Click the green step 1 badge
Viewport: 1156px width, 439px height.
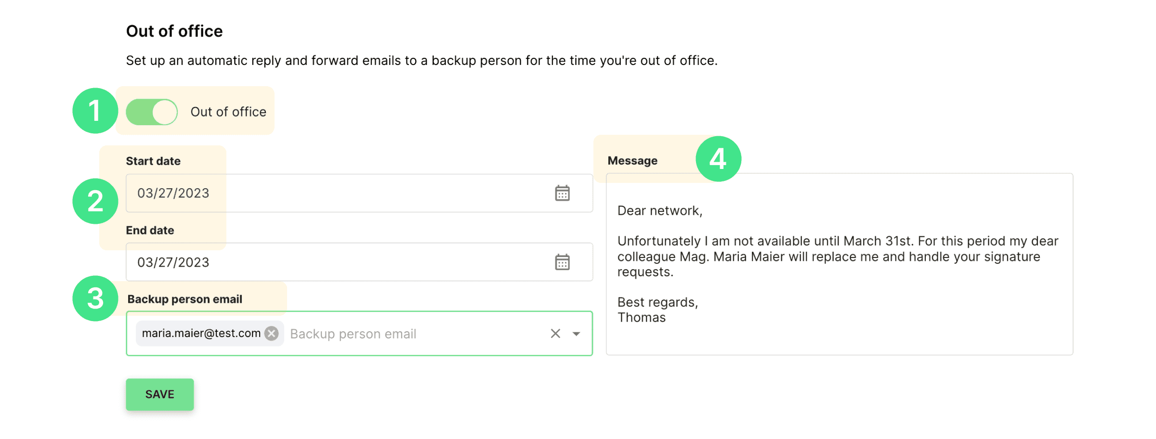click(95, 111)
